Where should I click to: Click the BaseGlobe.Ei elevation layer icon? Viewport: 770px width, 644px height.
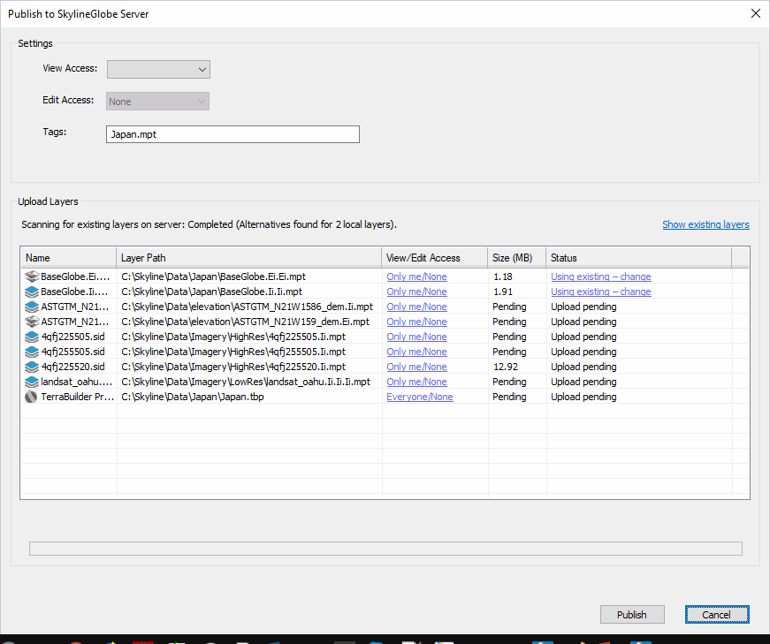tap(32, 277)
